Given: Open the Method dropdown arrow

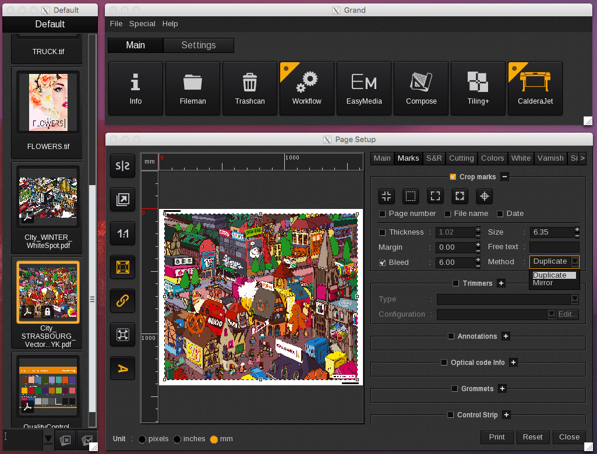Looking at the screenshot, I should pos(575,262).
